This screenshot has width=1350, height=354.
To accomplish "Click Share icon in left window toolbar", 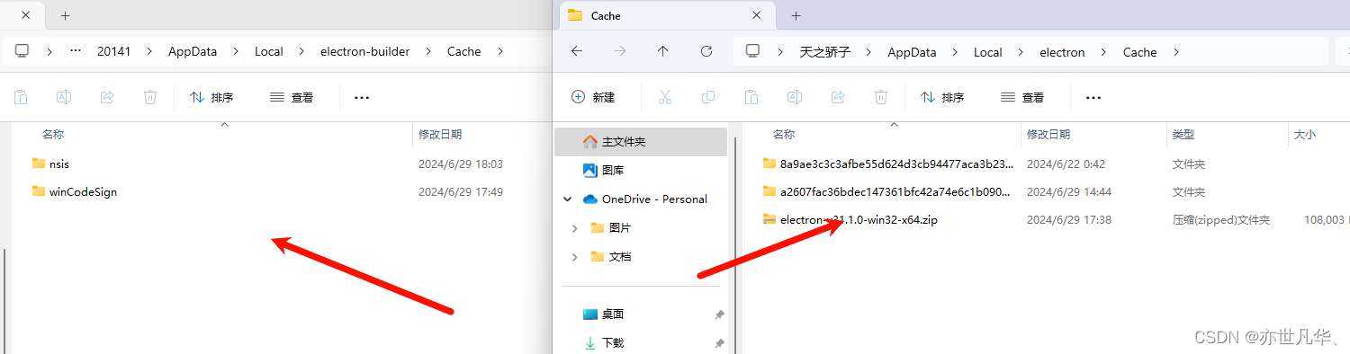I will click(x=107, y=97).
